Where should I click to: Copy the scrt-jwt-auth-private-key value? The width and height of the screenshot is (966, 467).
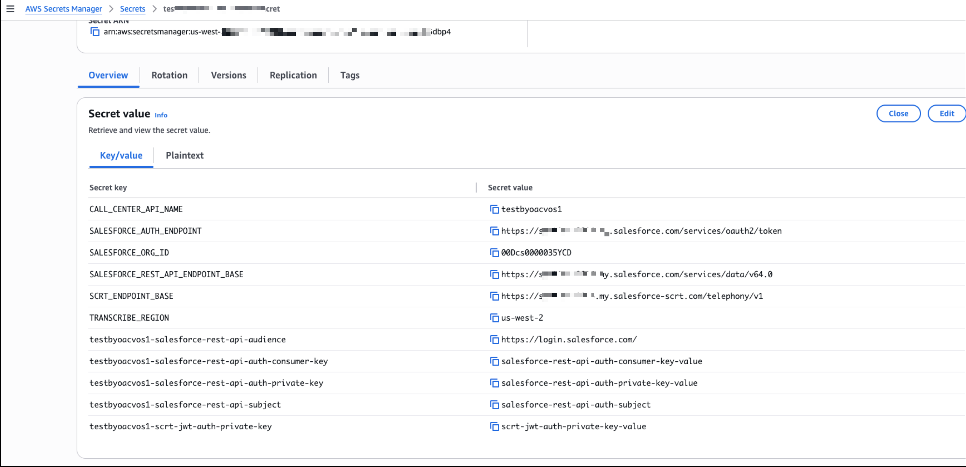(494, 427)
